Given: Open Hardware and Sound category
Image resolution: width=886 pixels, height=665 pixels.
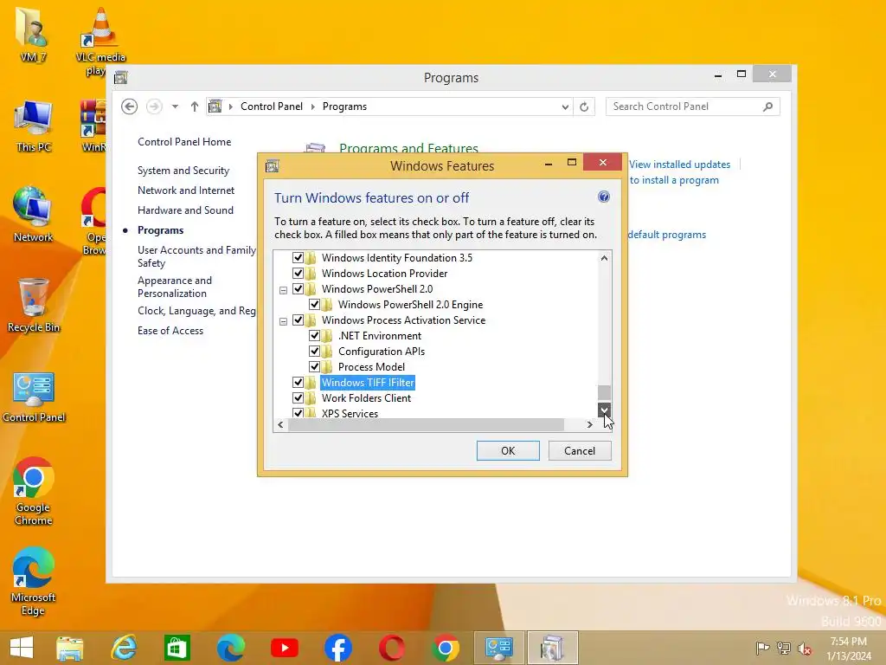Looking at the screenshot, I should pyautogui.click(x=185, y=210).
